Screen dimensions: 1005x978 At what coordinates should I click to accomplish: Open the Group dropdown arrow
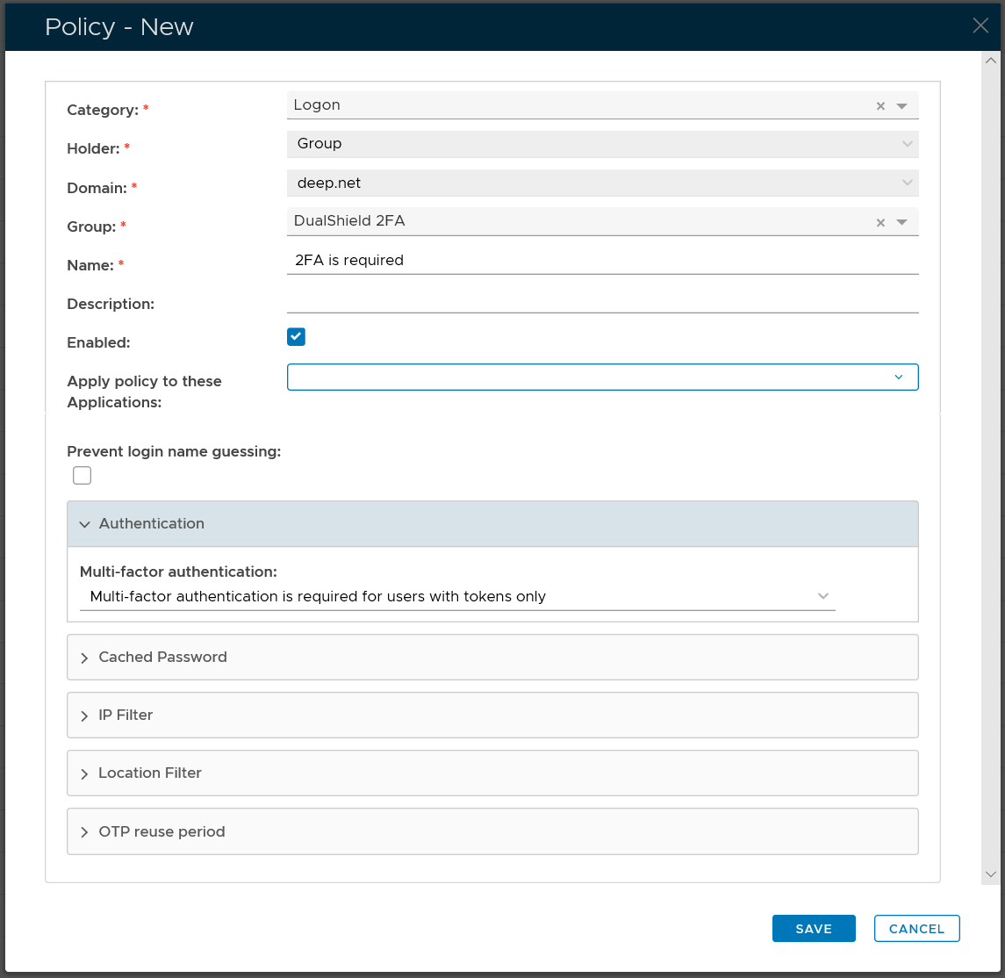pos(901,223)
